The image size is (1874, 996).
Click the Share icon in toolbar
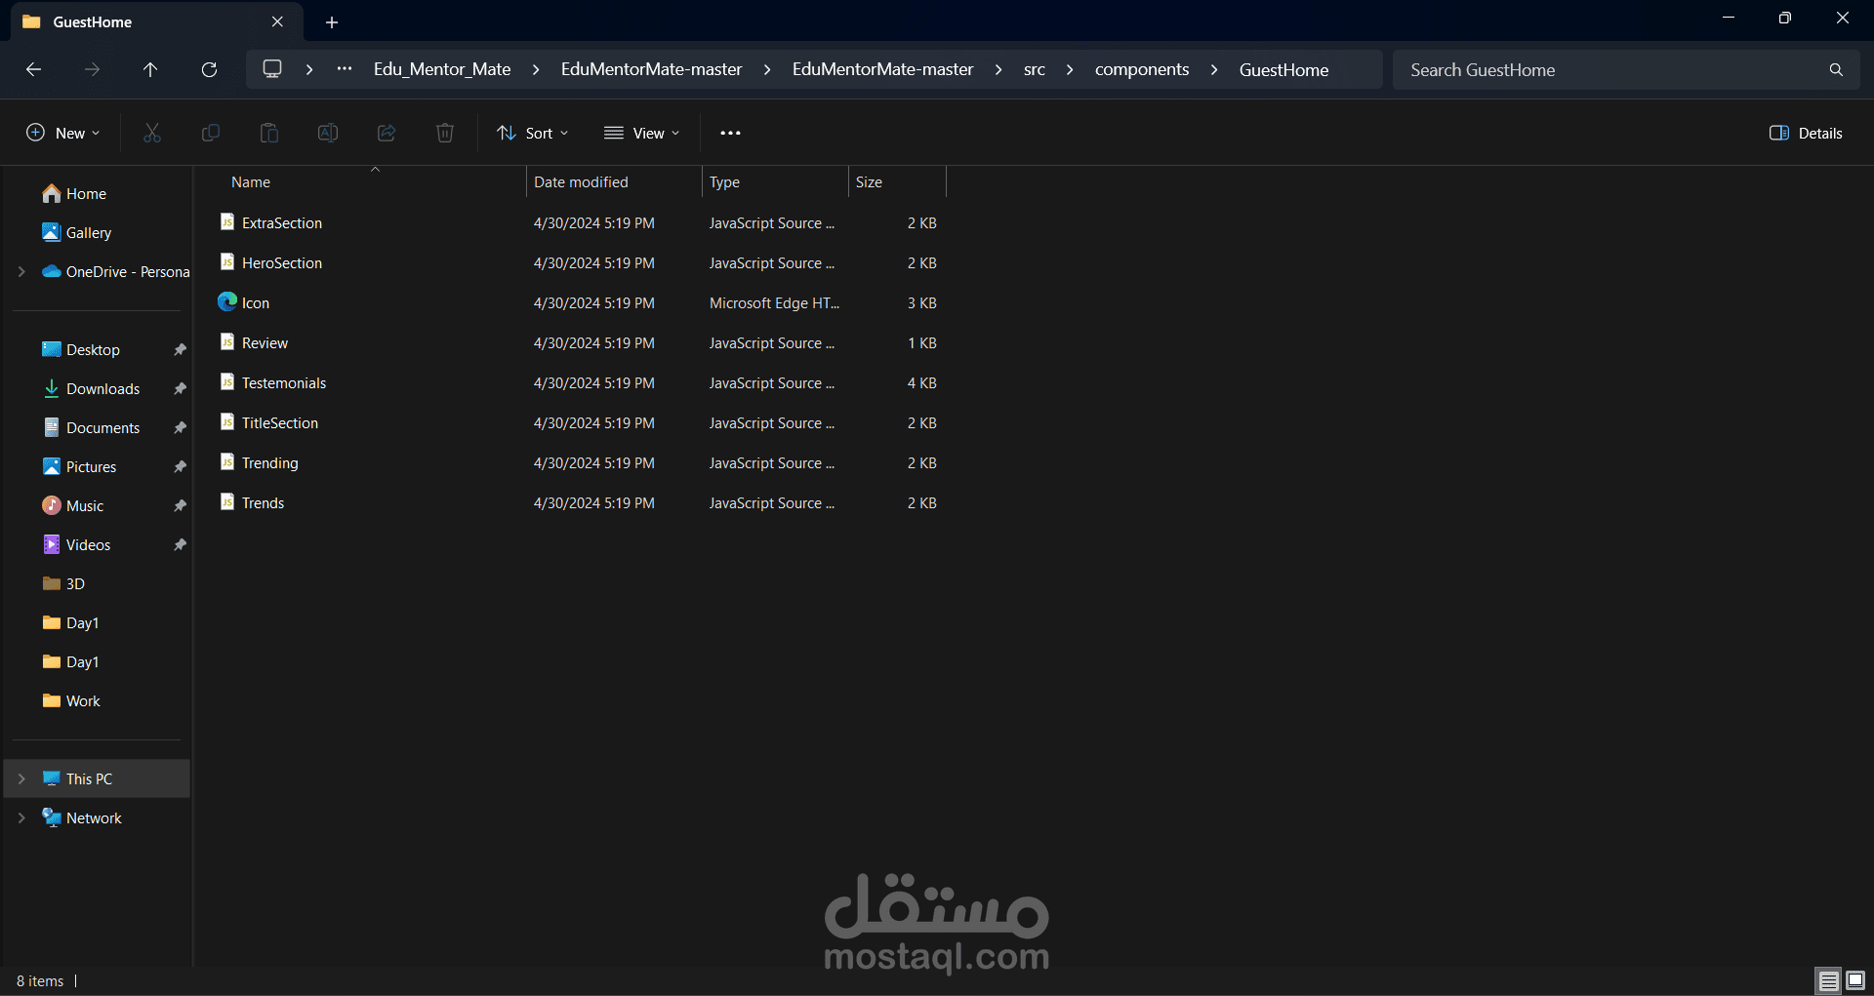(387, 133)
